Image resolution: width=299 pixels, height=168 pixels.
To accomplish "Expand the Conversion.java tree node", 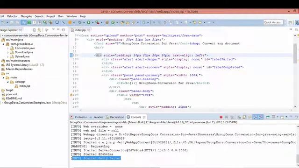I will [x=7, y=48].
